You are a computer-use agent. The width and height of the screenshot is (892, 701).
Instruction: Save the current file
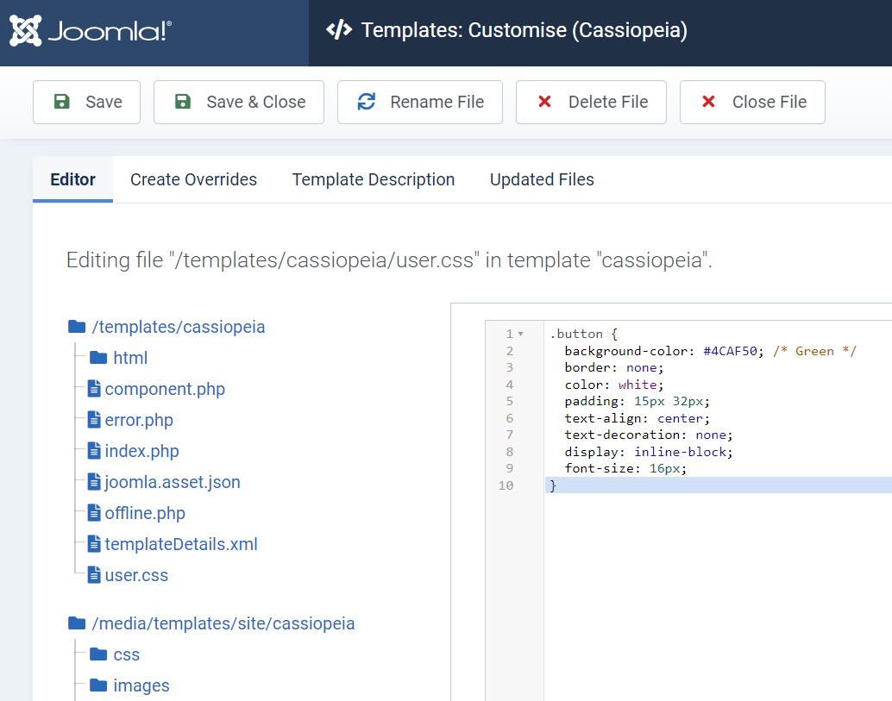pyautogui.click(x=86, y=102)
